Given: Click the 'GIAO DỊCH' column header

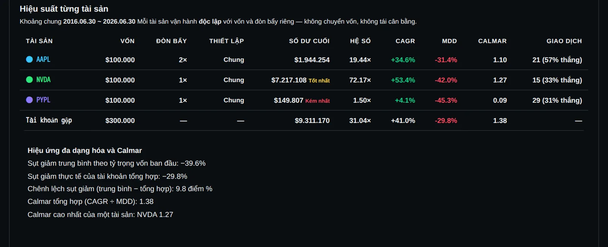Looking at the screenshot, I should [564, 41].
